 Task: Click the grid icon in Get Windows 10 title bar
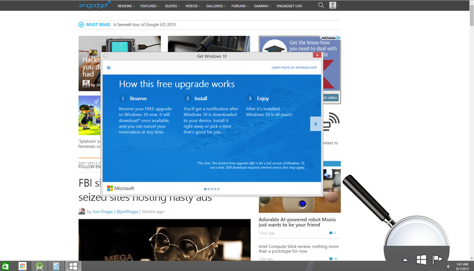(x=105, y=56)
